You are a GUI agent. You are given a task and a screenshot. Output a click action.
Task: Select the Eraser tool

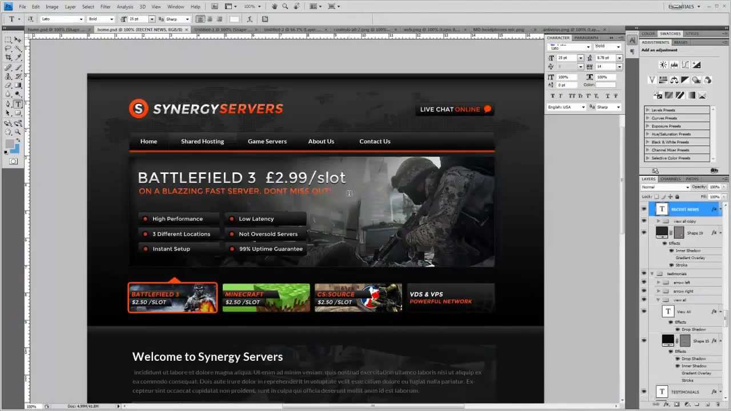click(8, 85)
